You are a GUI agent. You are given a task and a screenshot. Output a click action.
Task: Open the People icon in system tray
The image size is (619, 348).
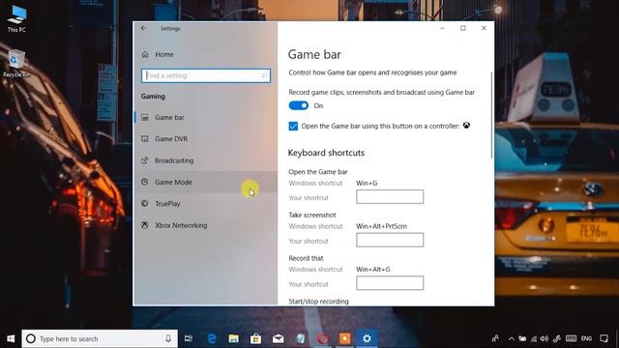[x=495, y=338]
